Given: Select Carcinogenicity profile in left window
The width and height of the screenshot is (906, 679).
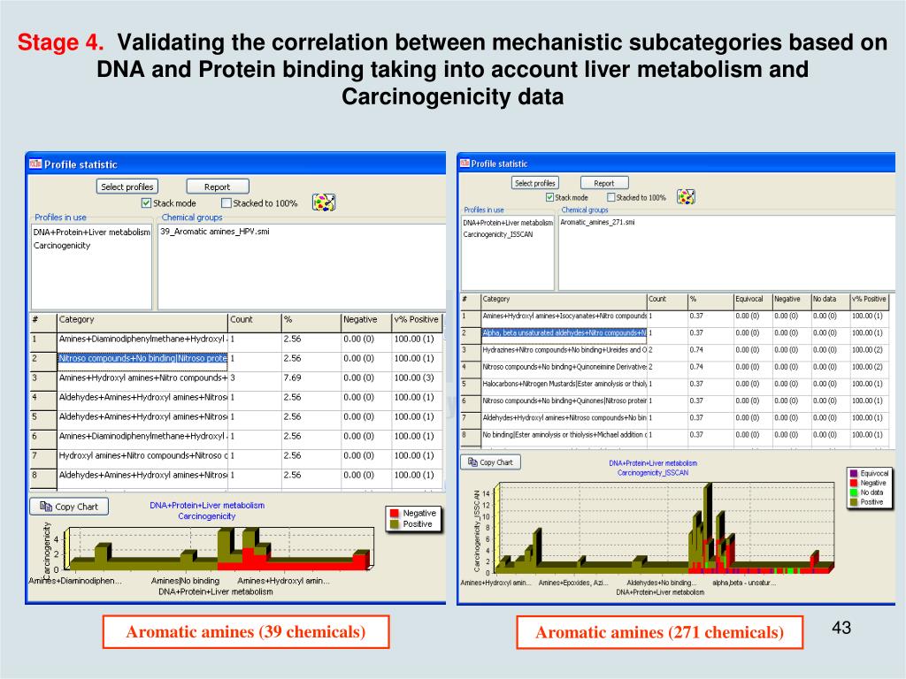Looking at the screenshot, I should coord(62,246).
